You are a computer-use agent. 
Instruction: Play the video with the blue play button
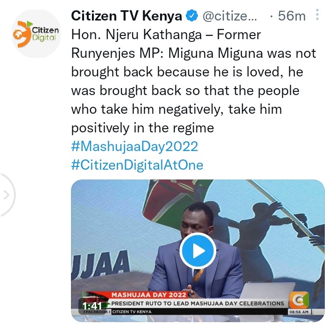(x=197, y=251)
